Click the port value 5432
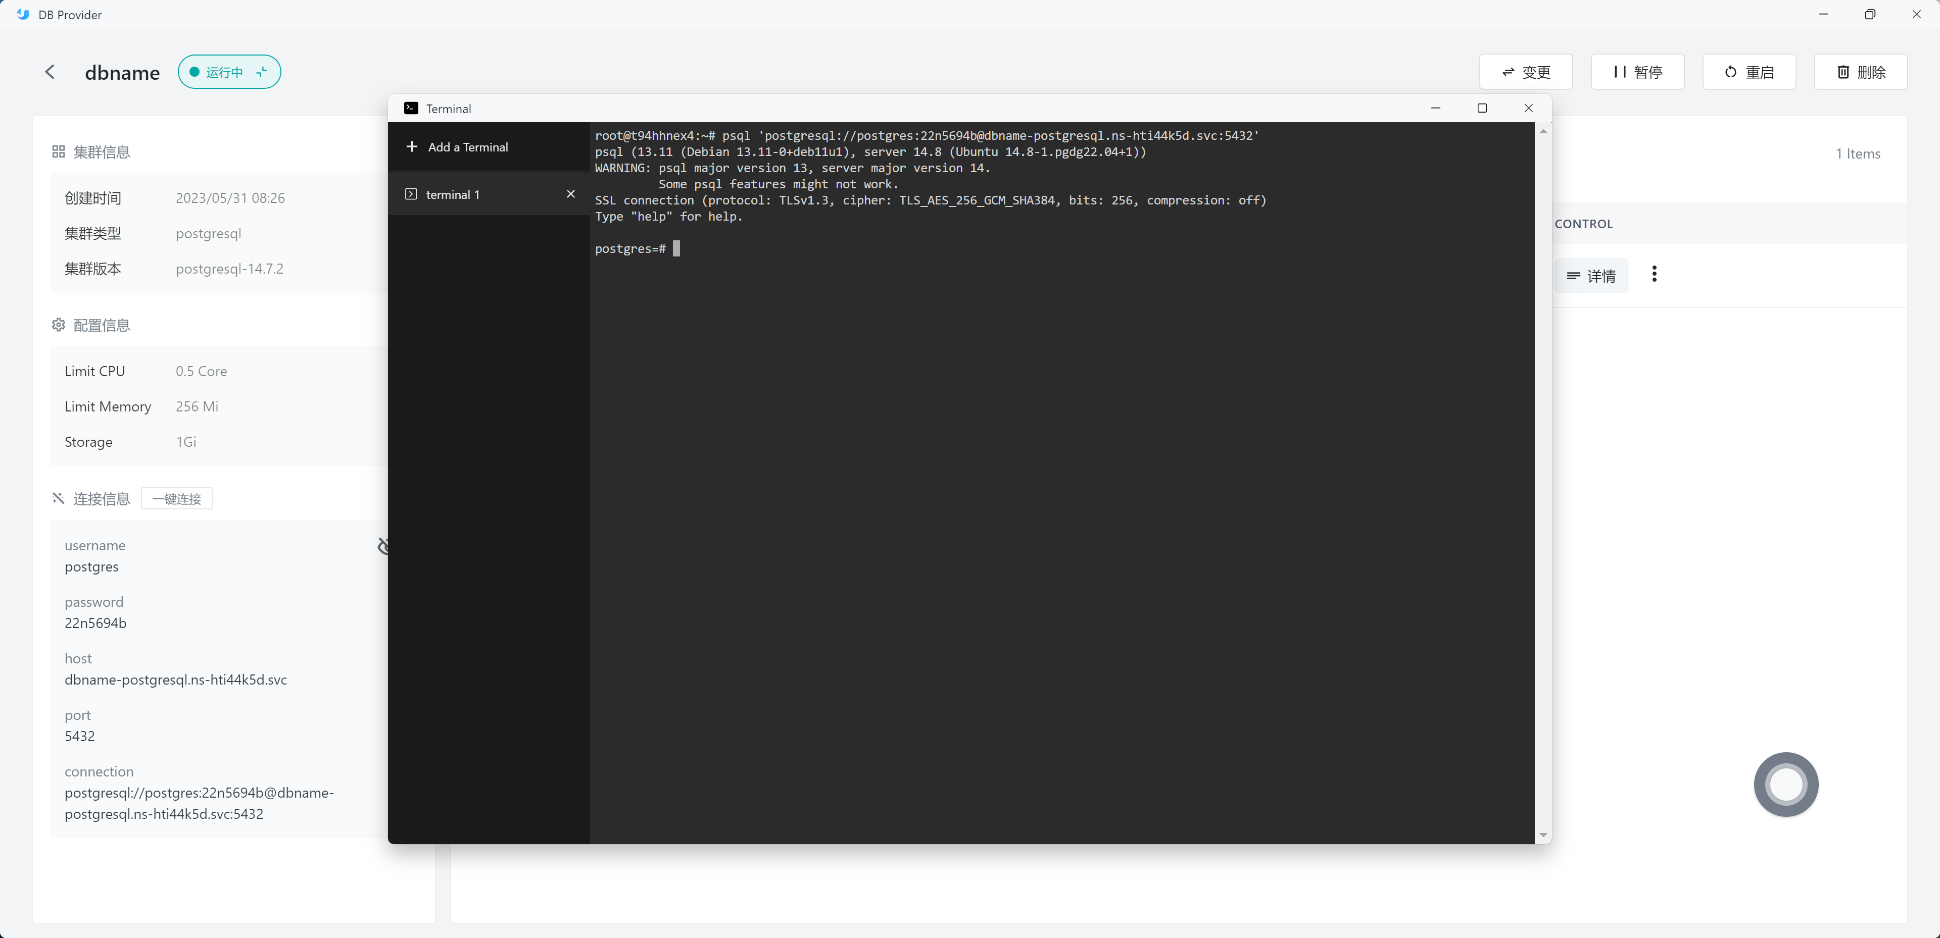 (x=80, y=736)
